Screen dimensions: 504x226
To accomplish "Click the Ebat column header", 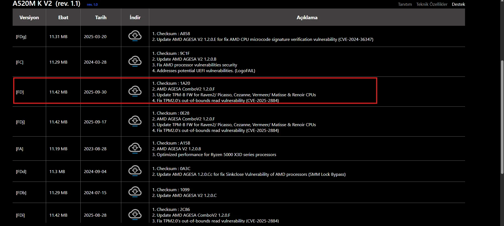I will coord(63,17).
